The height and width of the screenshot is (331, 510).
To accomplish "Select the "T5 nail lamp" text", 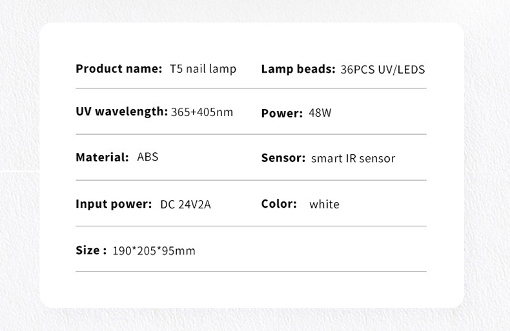I will pyautogui.click(x=203, y=69).
